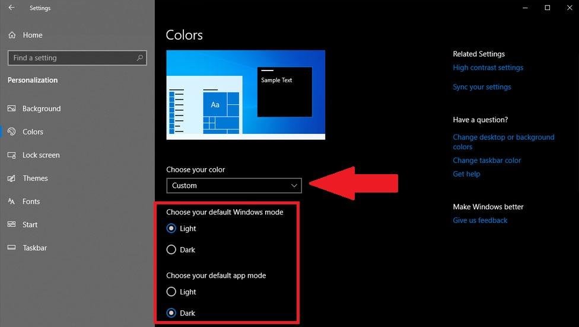Click the color preview thumbnail image

pyautogui.click(x=246, y=95)
